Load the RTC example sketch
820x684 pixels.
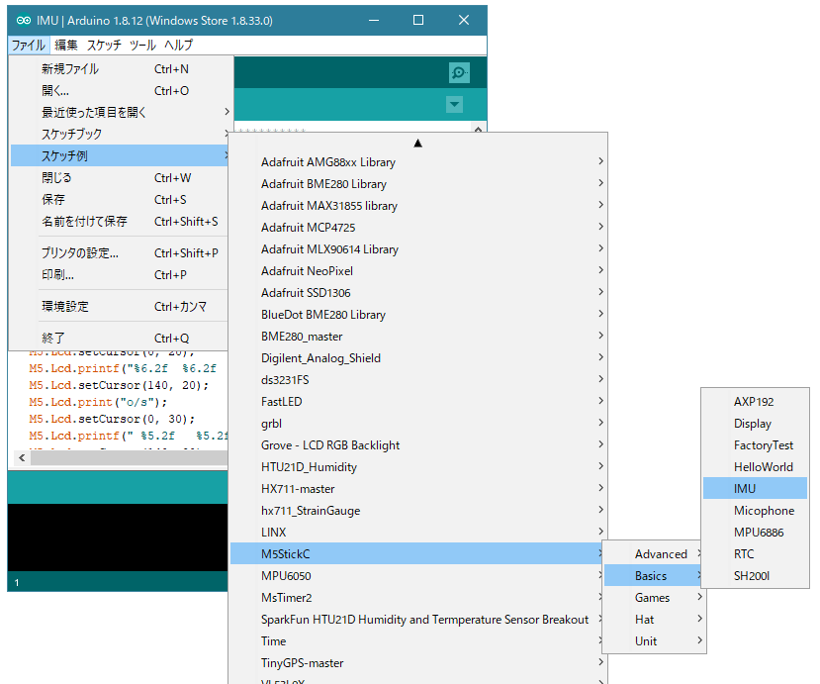coord(755,553)
